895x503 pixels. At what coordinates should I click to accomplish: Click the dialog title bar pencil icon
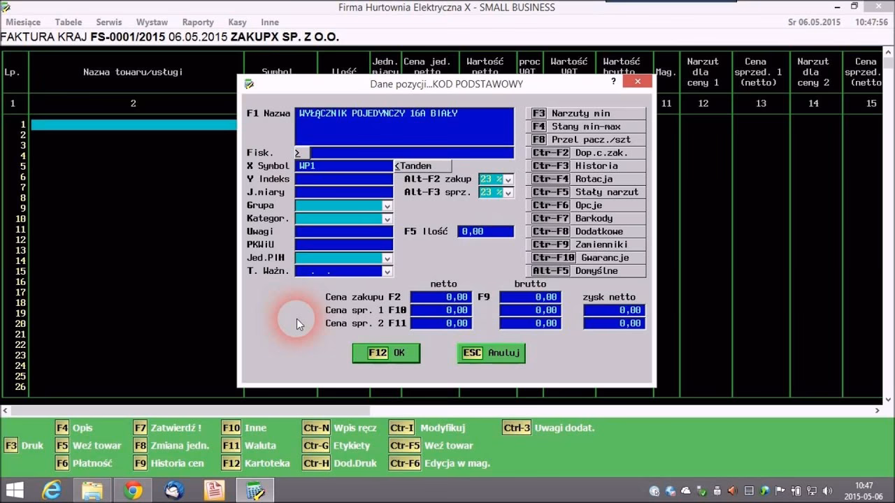[249, 84]
